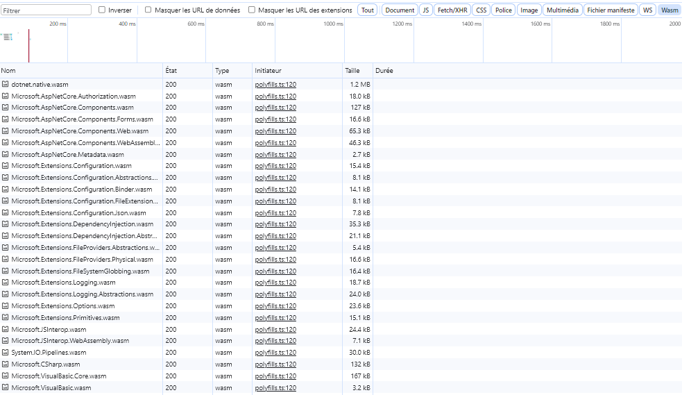
Task: Filter by Fichier manifeste type
Action: tap(611, 10)
